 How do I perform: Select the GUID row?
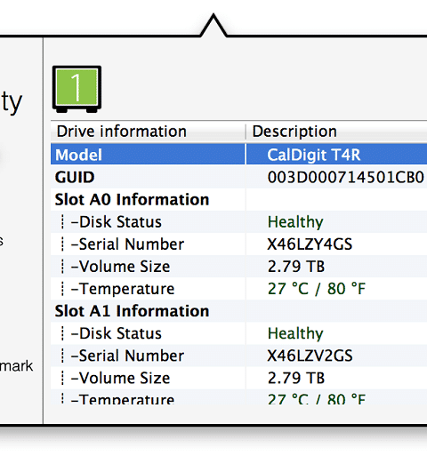pos(238,177)
